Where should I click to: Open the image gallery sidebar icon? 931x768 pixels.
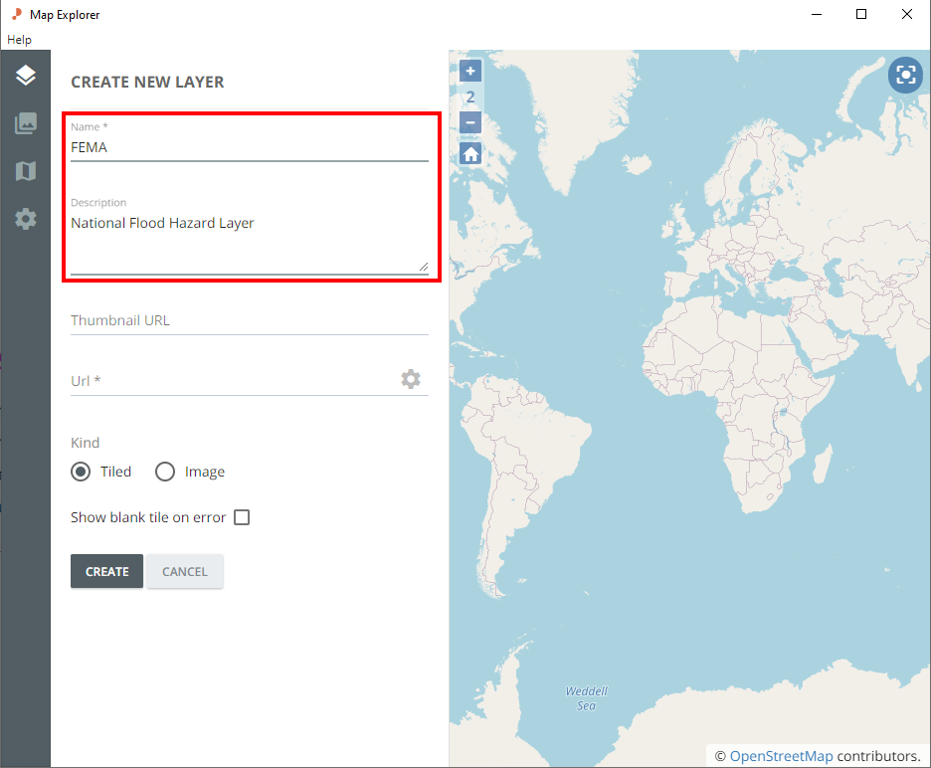26,123
